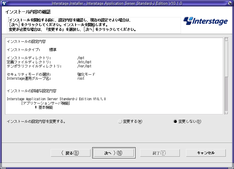
Task: Click the 定義ファイルディレクトリ: label
Action: coord(29,62)
